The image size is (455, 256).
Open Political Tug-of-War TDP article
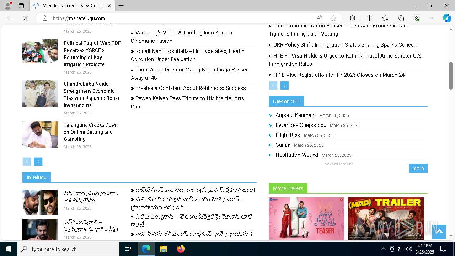[x=92, y=54]
